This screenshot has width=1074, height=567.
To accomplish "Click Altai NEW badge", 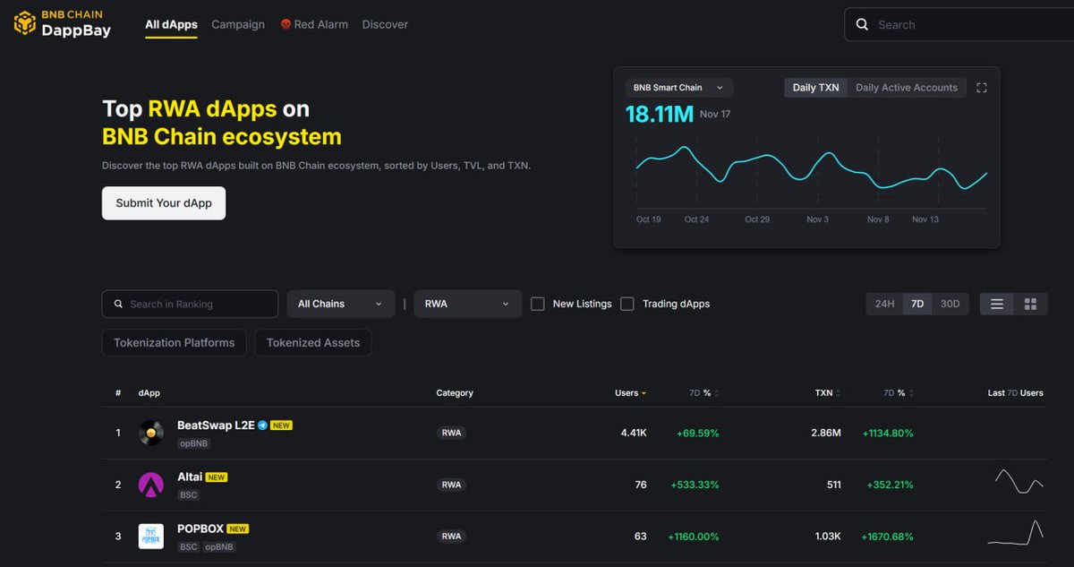I will click(217, 477).
